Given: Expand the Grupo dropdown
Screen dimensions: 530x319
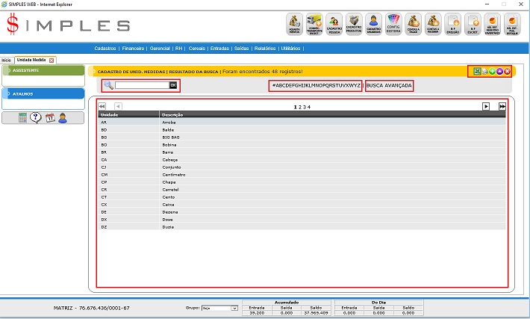Looking at the screenshot, I should pyautogui.click(x=234, y=308).
